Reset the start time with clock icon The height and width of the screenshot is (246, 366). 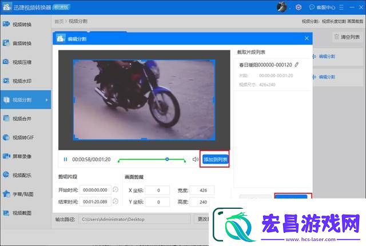116,189
